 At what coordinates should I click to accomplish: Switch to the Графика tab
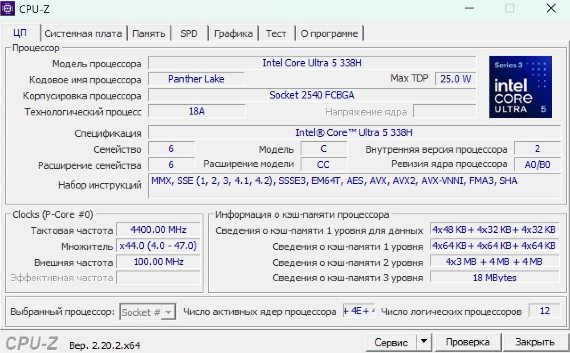[x=233, y=33]
